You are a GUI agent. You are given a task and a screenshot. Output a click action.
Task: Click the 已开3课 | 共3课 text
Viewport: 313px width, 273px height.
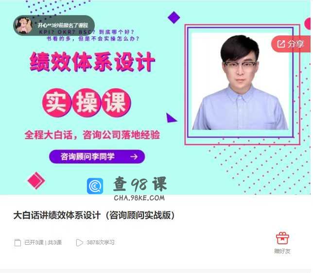pos(43,242)
